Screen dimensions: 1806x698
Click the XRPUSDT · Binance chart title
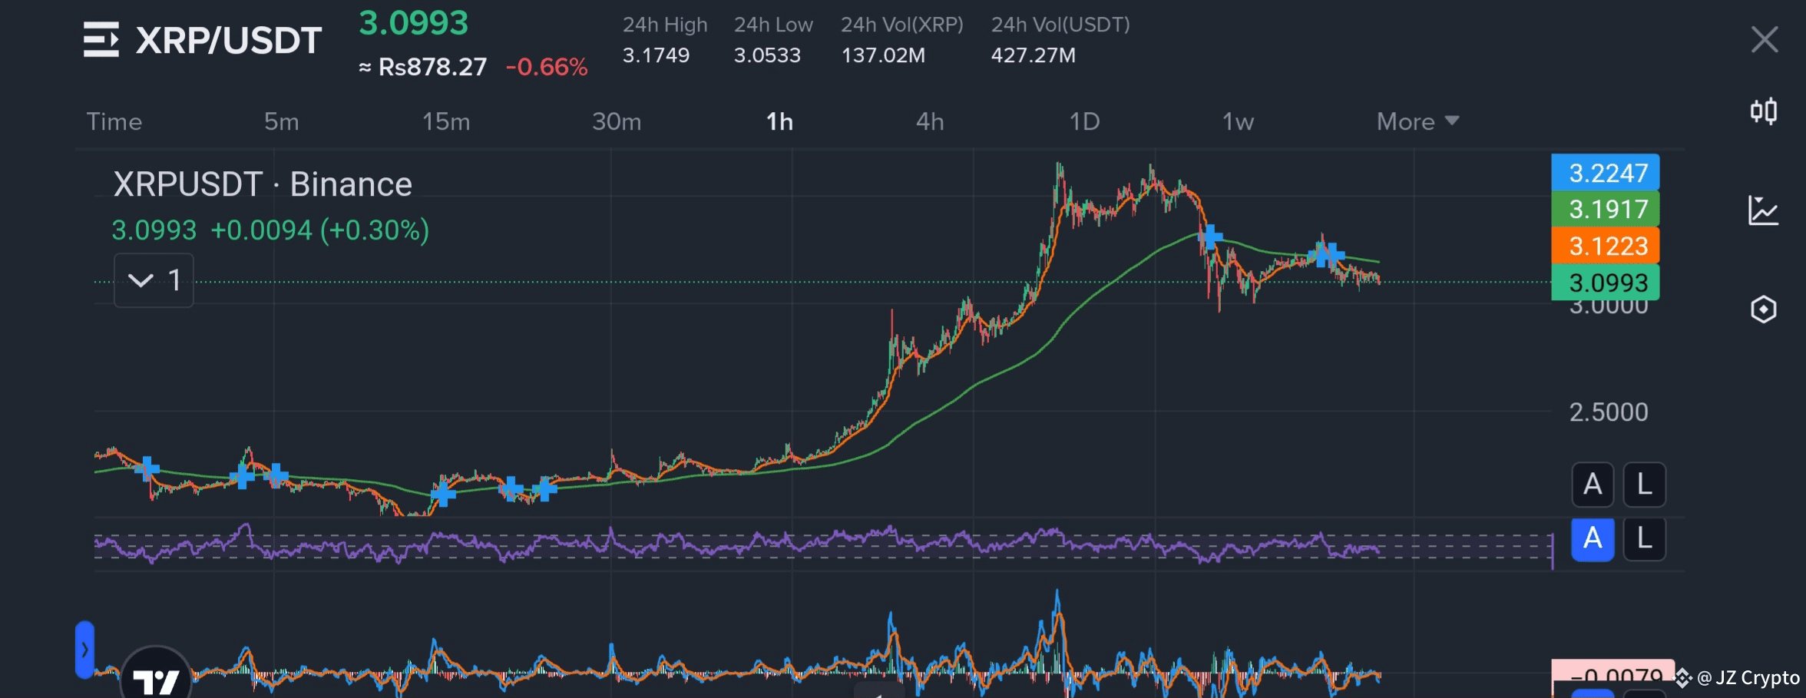[263, 184]
